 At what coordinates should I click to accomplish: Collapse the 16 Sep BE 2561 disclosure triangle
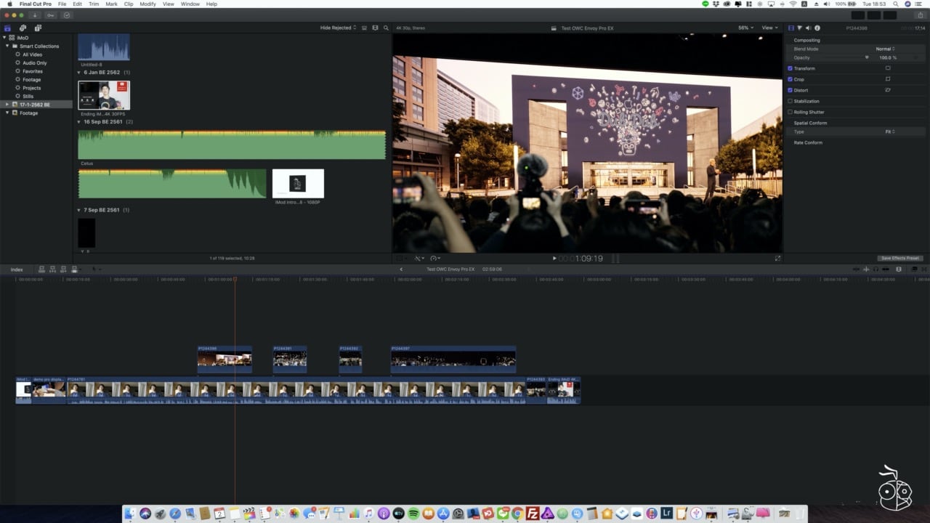pyautogui.click(x=79, y=122)
